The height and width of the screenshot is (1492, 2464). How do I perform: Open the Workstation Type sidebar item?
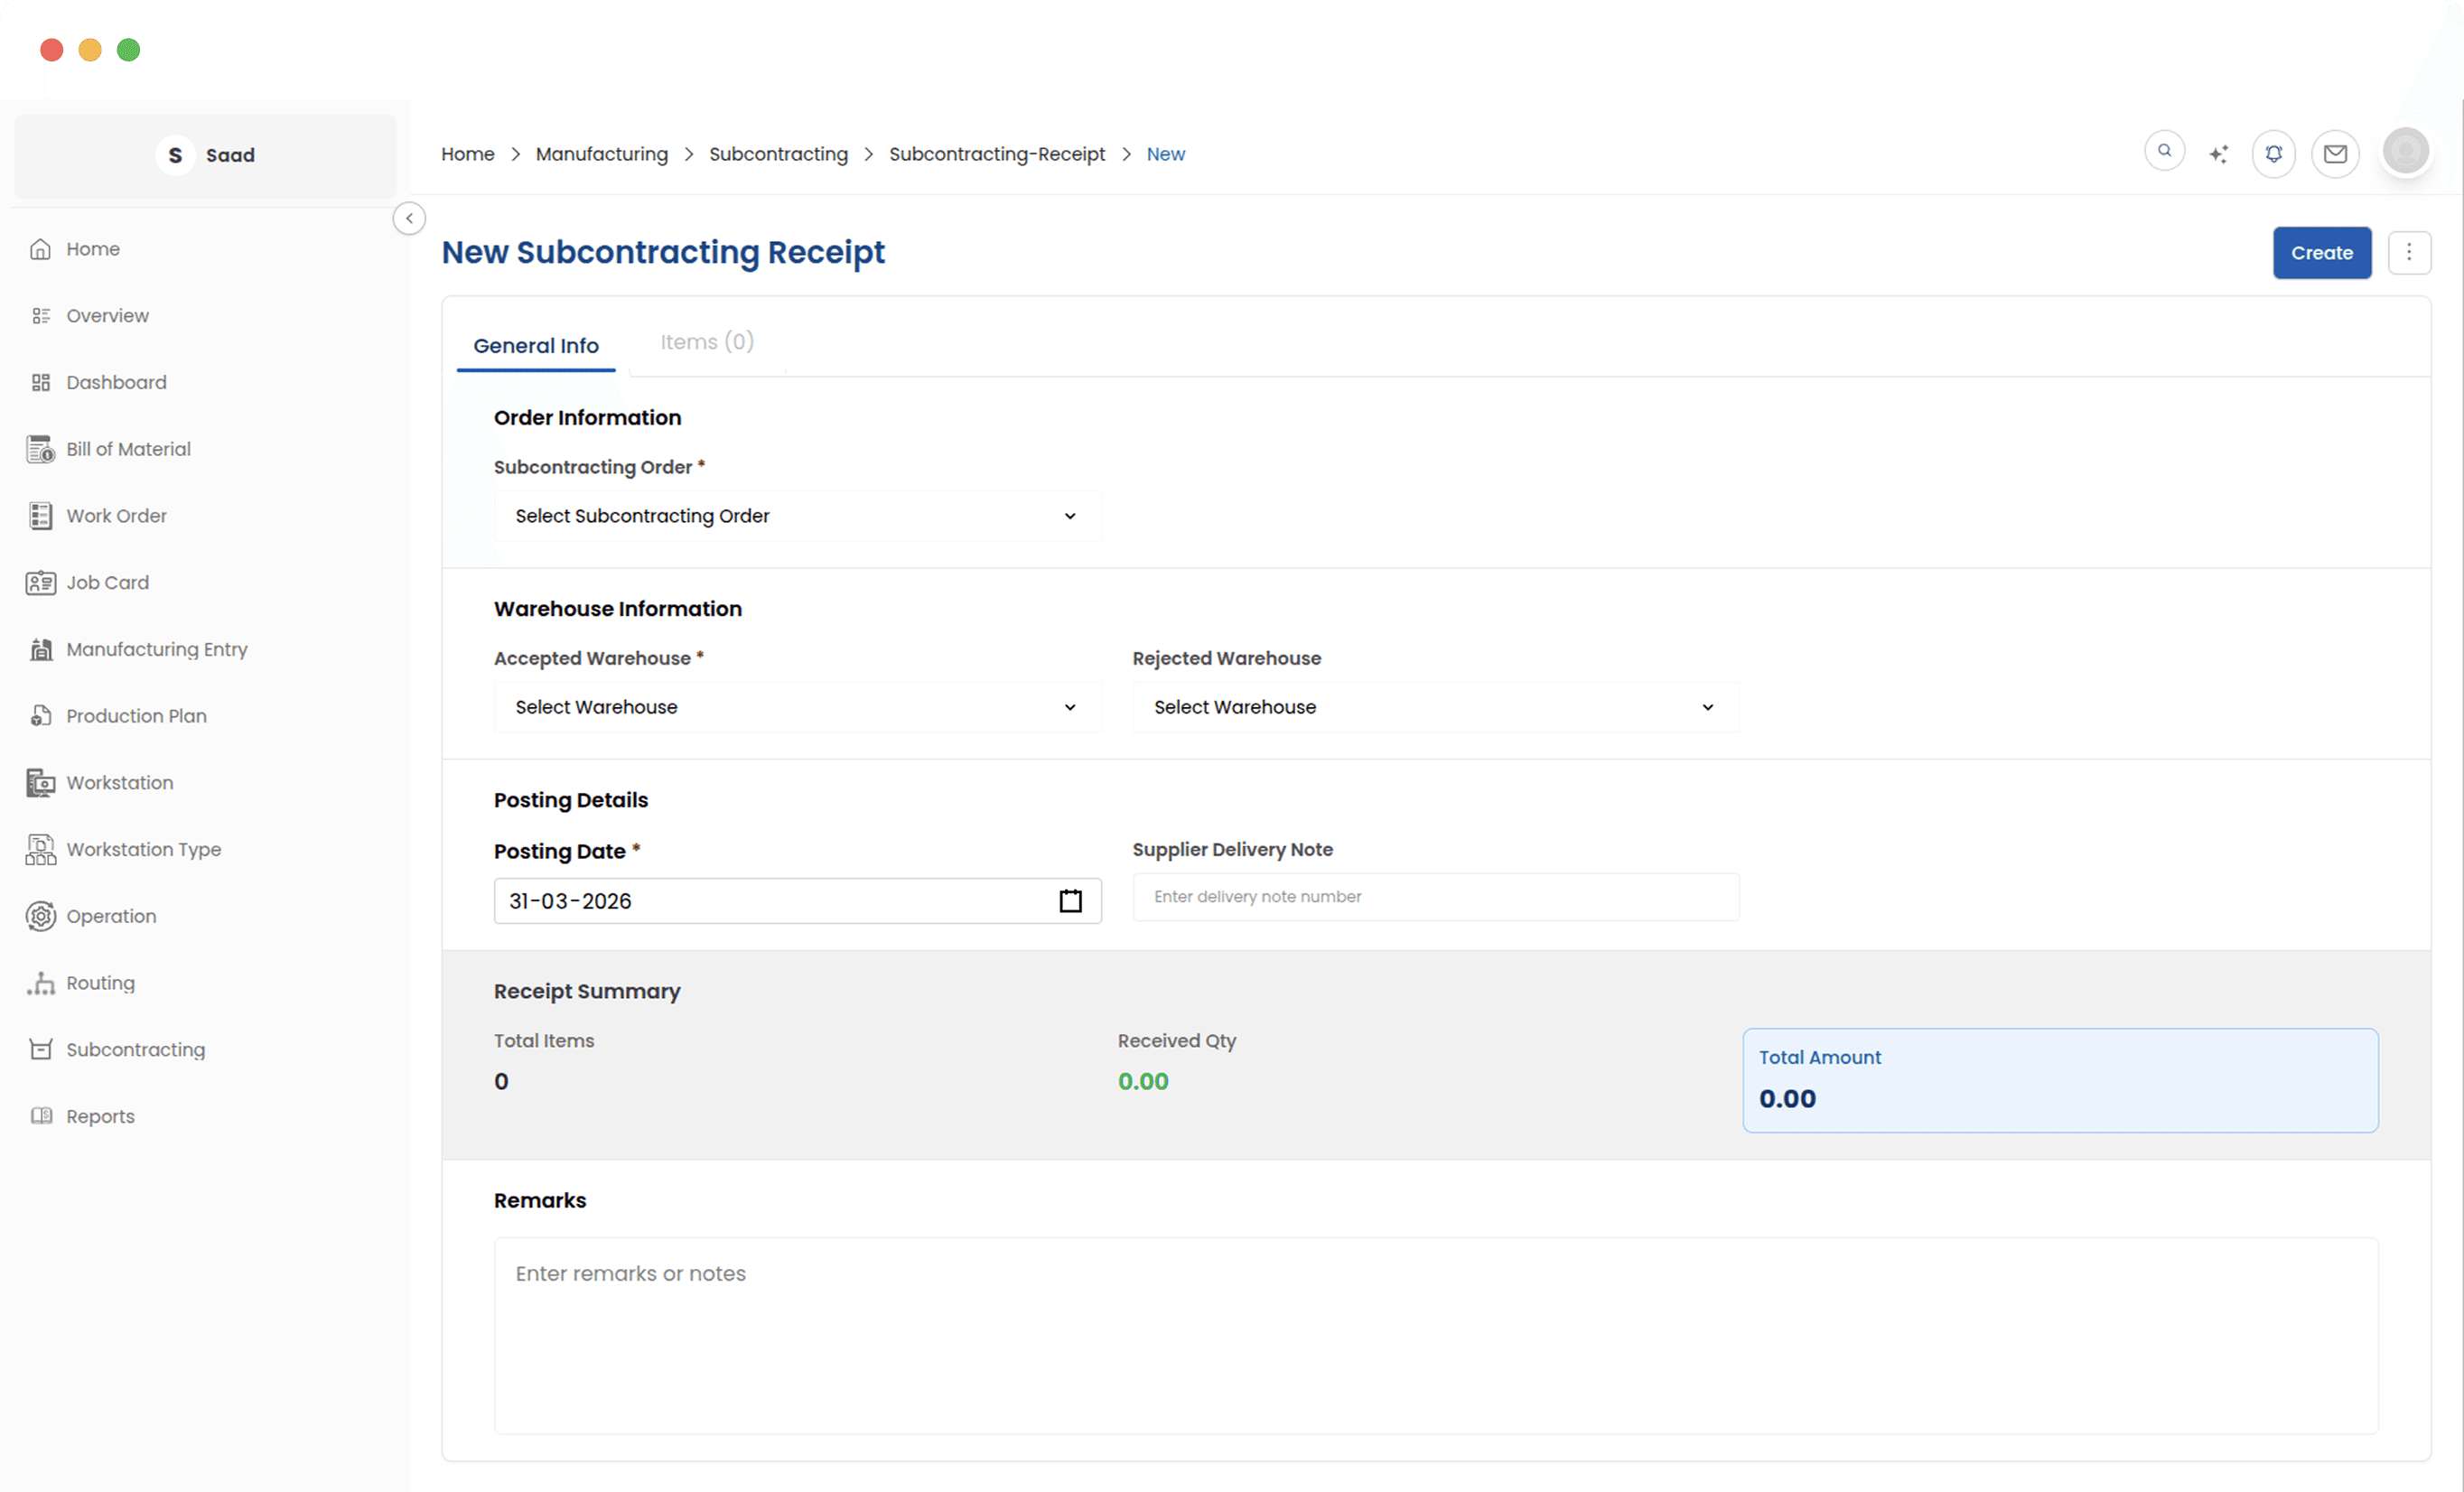(x=143, y=849)
